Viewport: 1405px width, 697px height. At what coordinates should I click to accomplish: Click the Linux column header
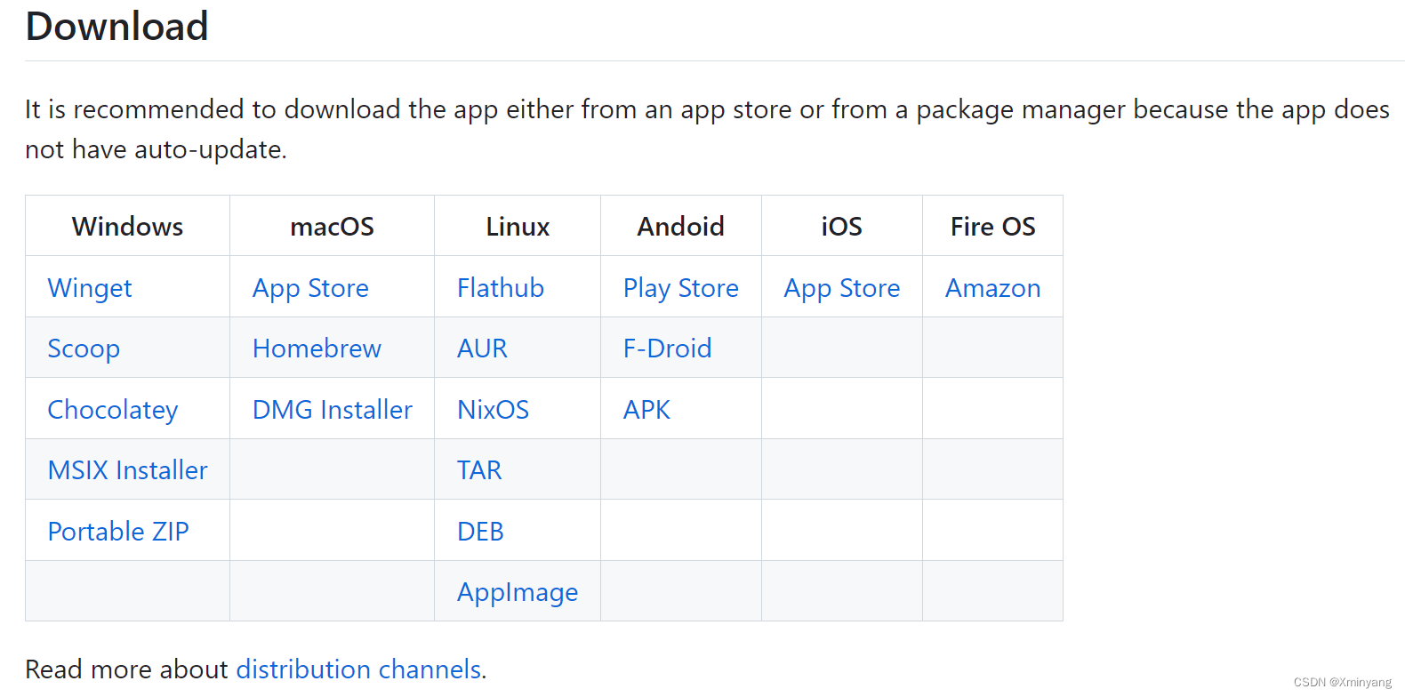coord(518,227)
